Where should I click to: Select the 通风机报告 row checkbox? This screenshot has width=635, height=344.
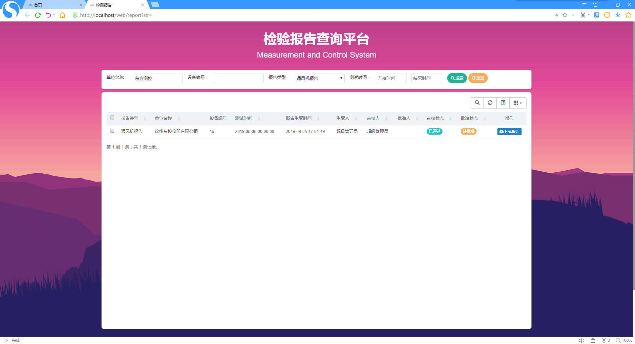(112, 131)
